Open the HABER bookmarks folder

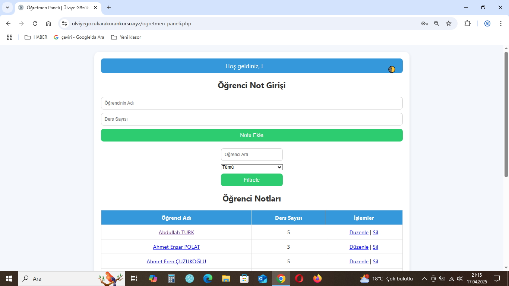coord(36,37)
